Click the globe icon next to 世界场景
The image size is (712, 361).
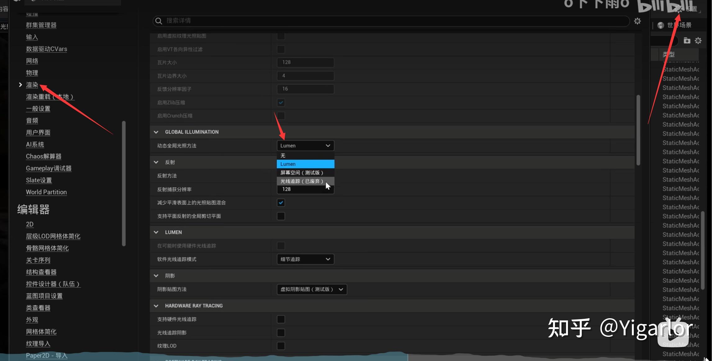click(x=660, y=25)
